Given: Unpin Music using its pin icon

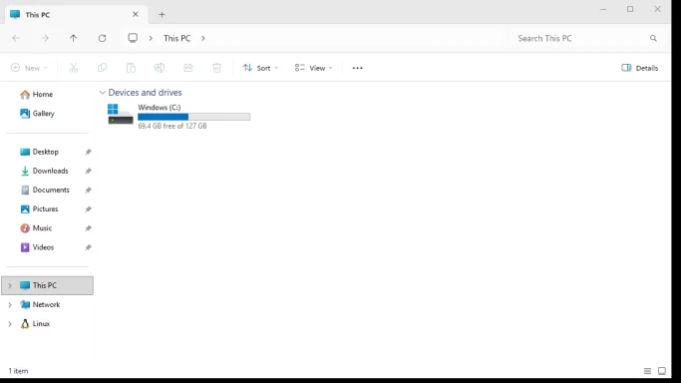Looking at the screenshot, I should [88, 228].
